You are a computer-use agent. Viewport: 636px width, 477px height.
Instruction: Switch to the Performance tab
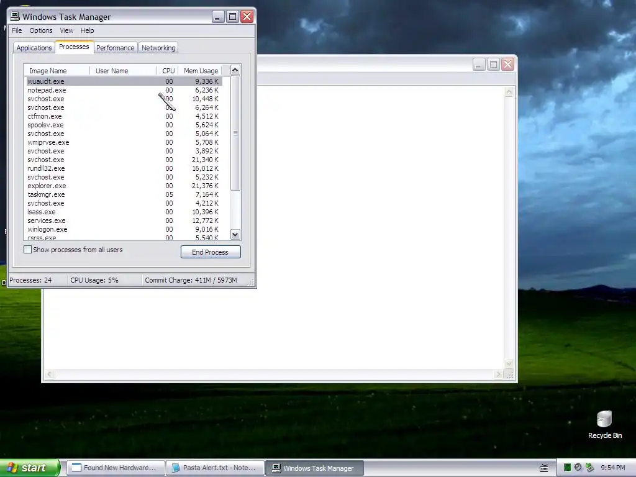(115, 48)
